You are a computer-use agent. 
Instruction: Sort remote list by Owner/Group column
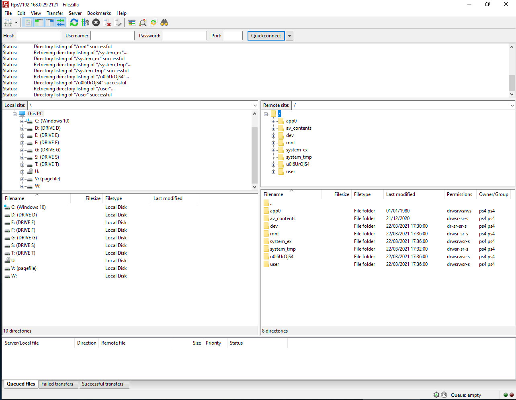pyautogui.click(x=493, y=194)
